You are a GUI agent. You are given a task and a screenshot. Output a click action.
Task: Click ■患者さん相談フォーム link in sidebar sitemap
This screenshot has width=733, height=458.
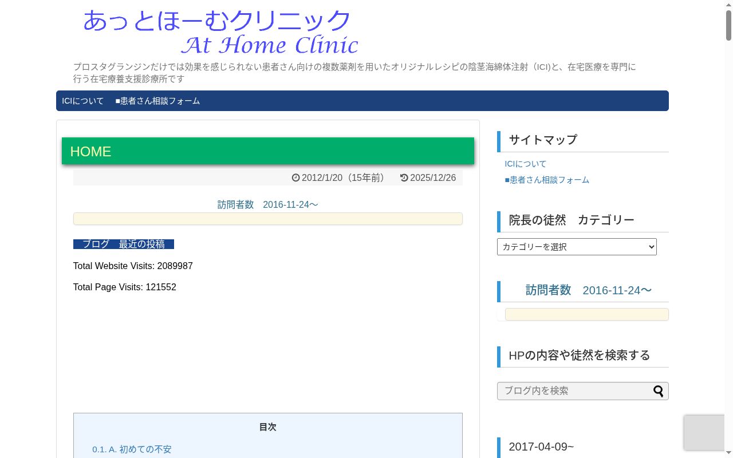tap(547, 180)
